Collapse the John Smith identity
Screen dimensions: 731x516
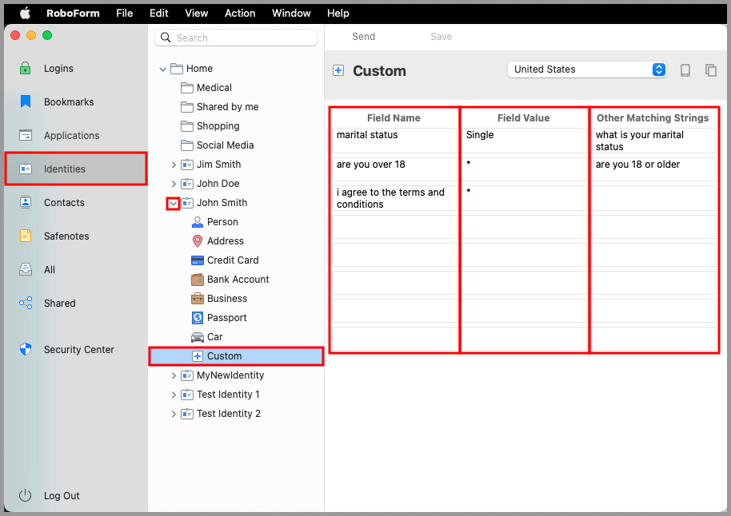pyautogui.click(x=173, y=203)
